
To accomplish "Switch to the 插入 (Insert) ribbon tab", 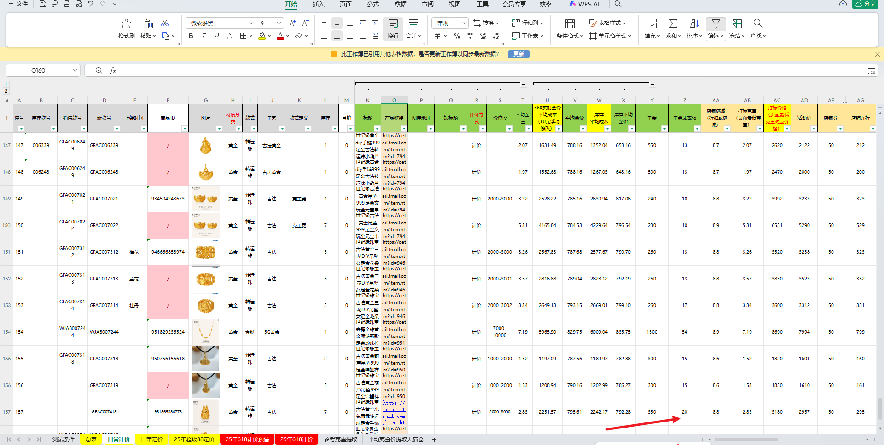I will [318, 4].
